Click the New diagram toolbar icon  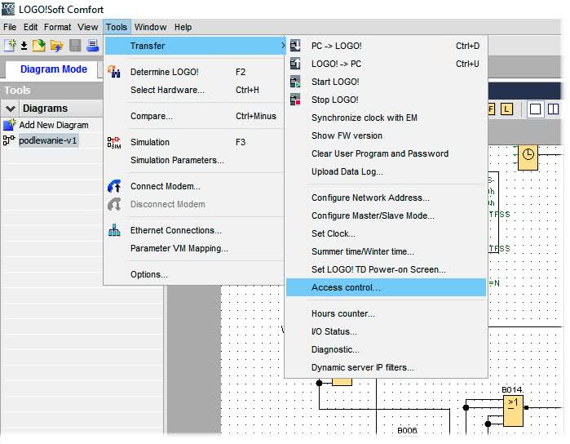pos(10,46)
